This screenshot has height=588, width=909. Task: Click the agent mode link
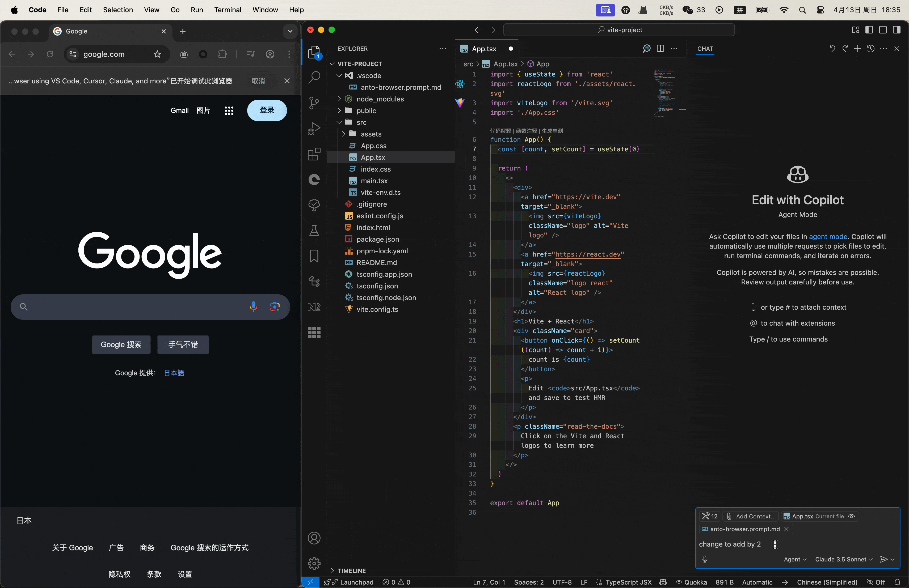[828, 237]
